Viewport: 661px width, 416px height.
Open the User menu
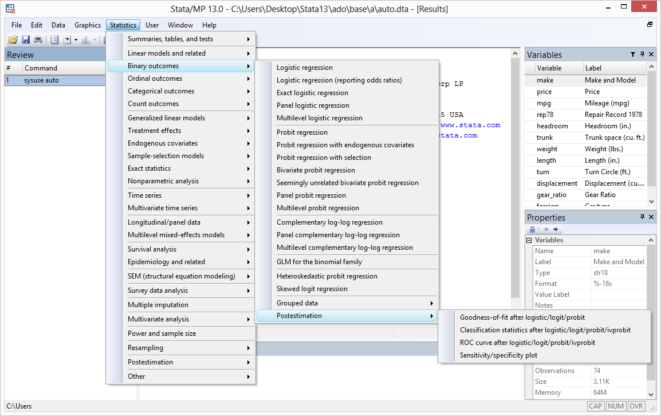pyautogui.click(x=152, y=25)
